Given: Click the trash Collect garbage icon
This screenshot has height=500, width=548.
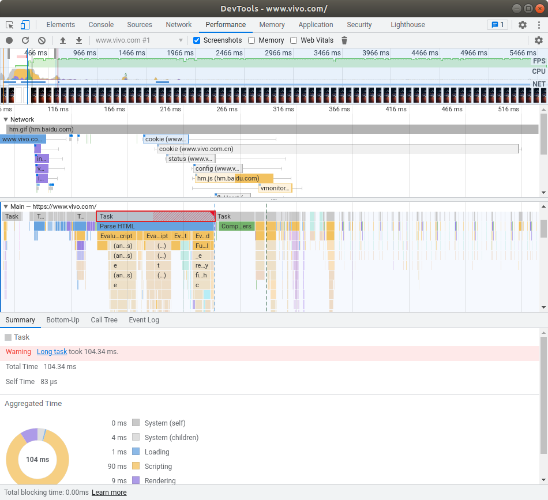Looking at the screenshot, I should (x=344, y=40).
